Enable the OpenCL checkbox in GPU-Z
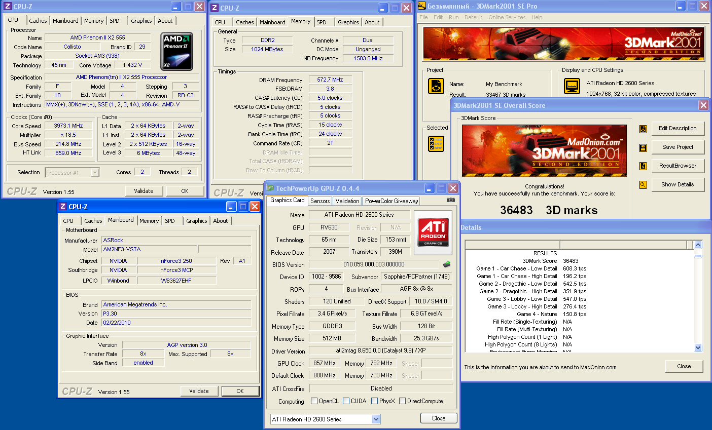Image resolution: width=712 pixels, height=430 pixels. click(x=314, y=401)
